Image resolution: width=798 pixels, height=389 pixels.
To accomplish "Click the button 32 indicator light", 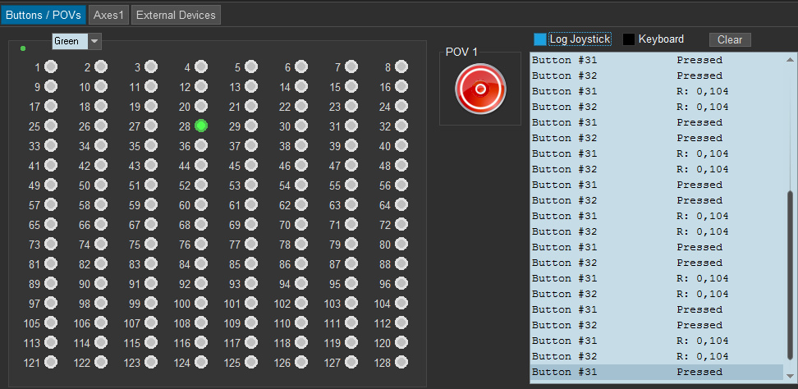I will click(x=401, y=126).
